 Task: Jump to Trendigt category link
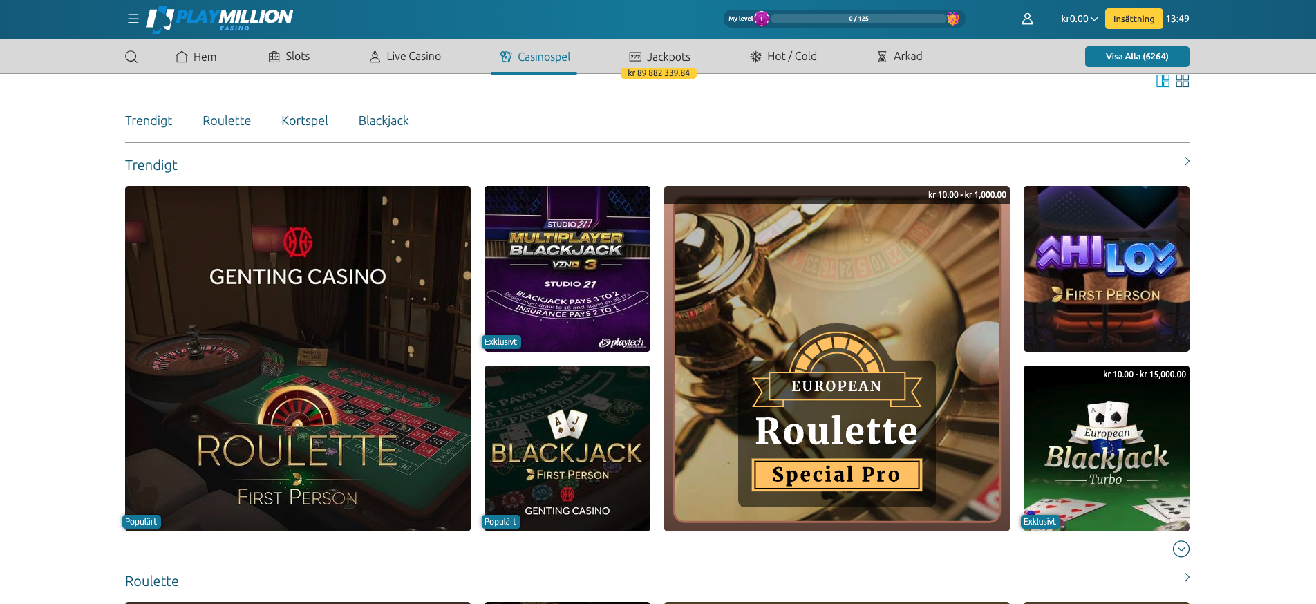pyautogui.click(x=149, y=121)
